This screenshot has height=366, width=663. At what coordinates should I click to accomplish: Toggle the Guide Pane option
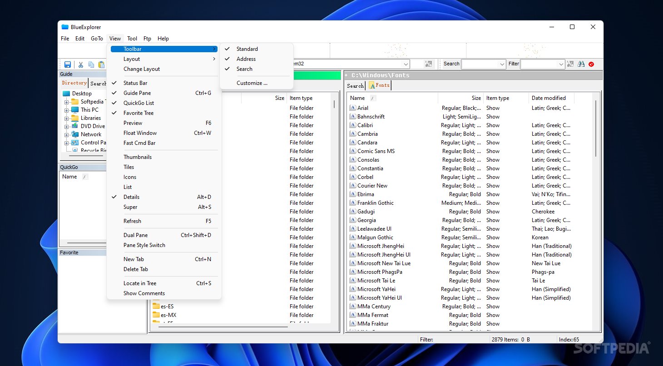(164, 93)
